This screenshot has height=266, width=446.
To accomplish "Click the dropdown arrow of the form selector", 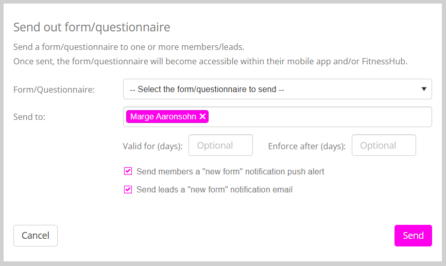I will [x=424, y=89].
